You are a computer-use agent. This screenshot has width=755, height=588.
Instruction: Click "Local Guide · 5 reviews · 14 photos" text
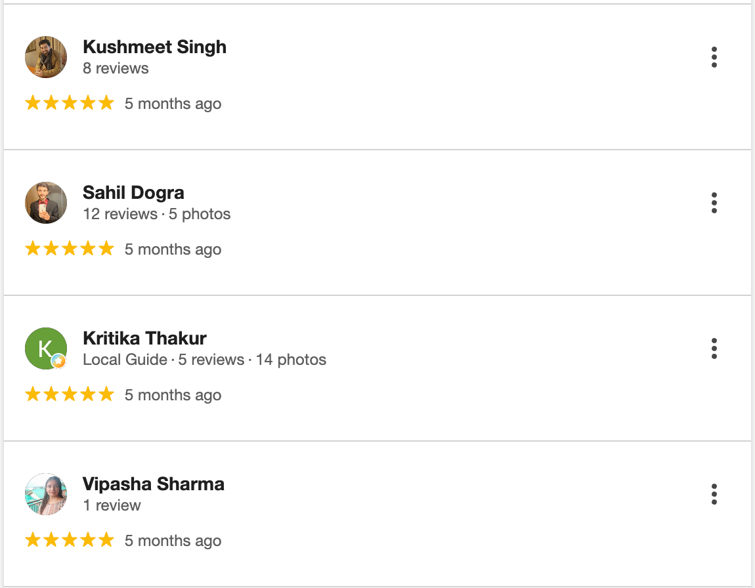coord(204,360)
